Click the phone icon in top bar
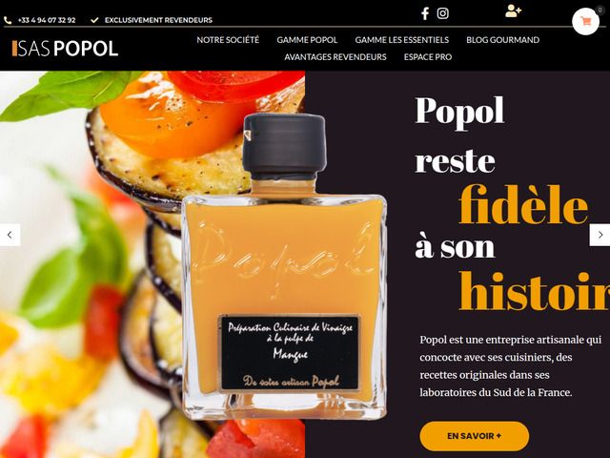610x458 pixels. point(8,20)
